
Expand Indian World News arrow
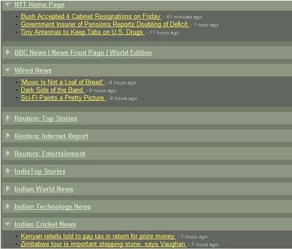click(8, 189)
